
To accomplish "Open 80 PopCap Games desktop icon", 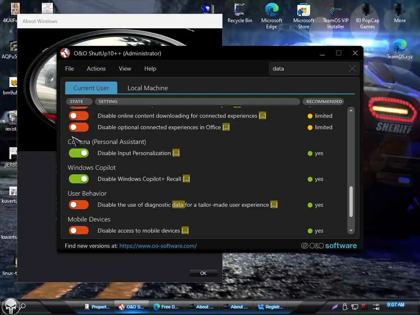I will coord(367,16).
